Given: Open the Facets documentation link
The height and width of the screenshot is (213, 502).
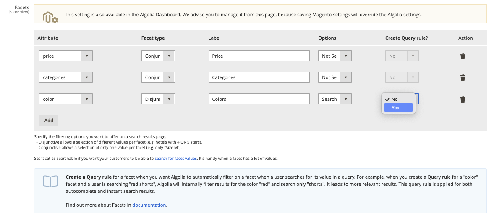Looking at the screenshot, I should tap(149, 205).
